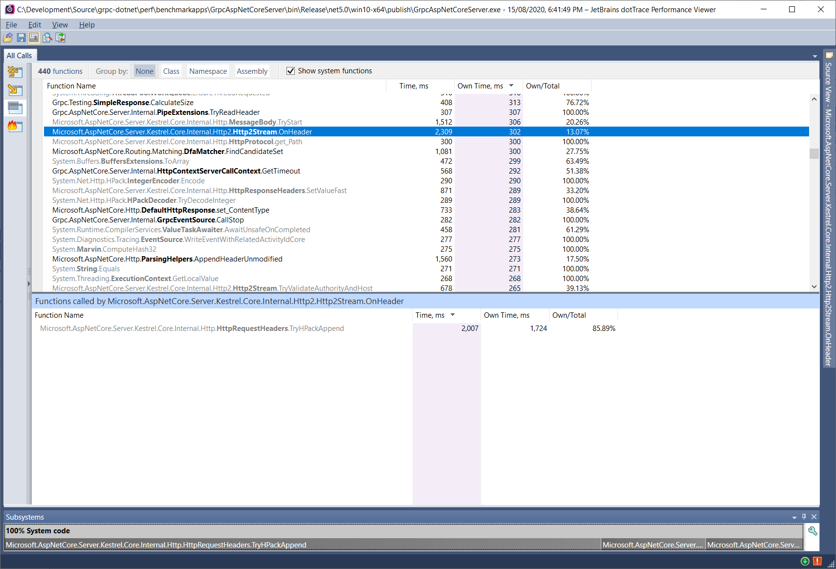Select Grpc.Testing.SimpleResponse.CalculateSize row
This screenshot has height=569, width=836.
(x=426, y=103)
